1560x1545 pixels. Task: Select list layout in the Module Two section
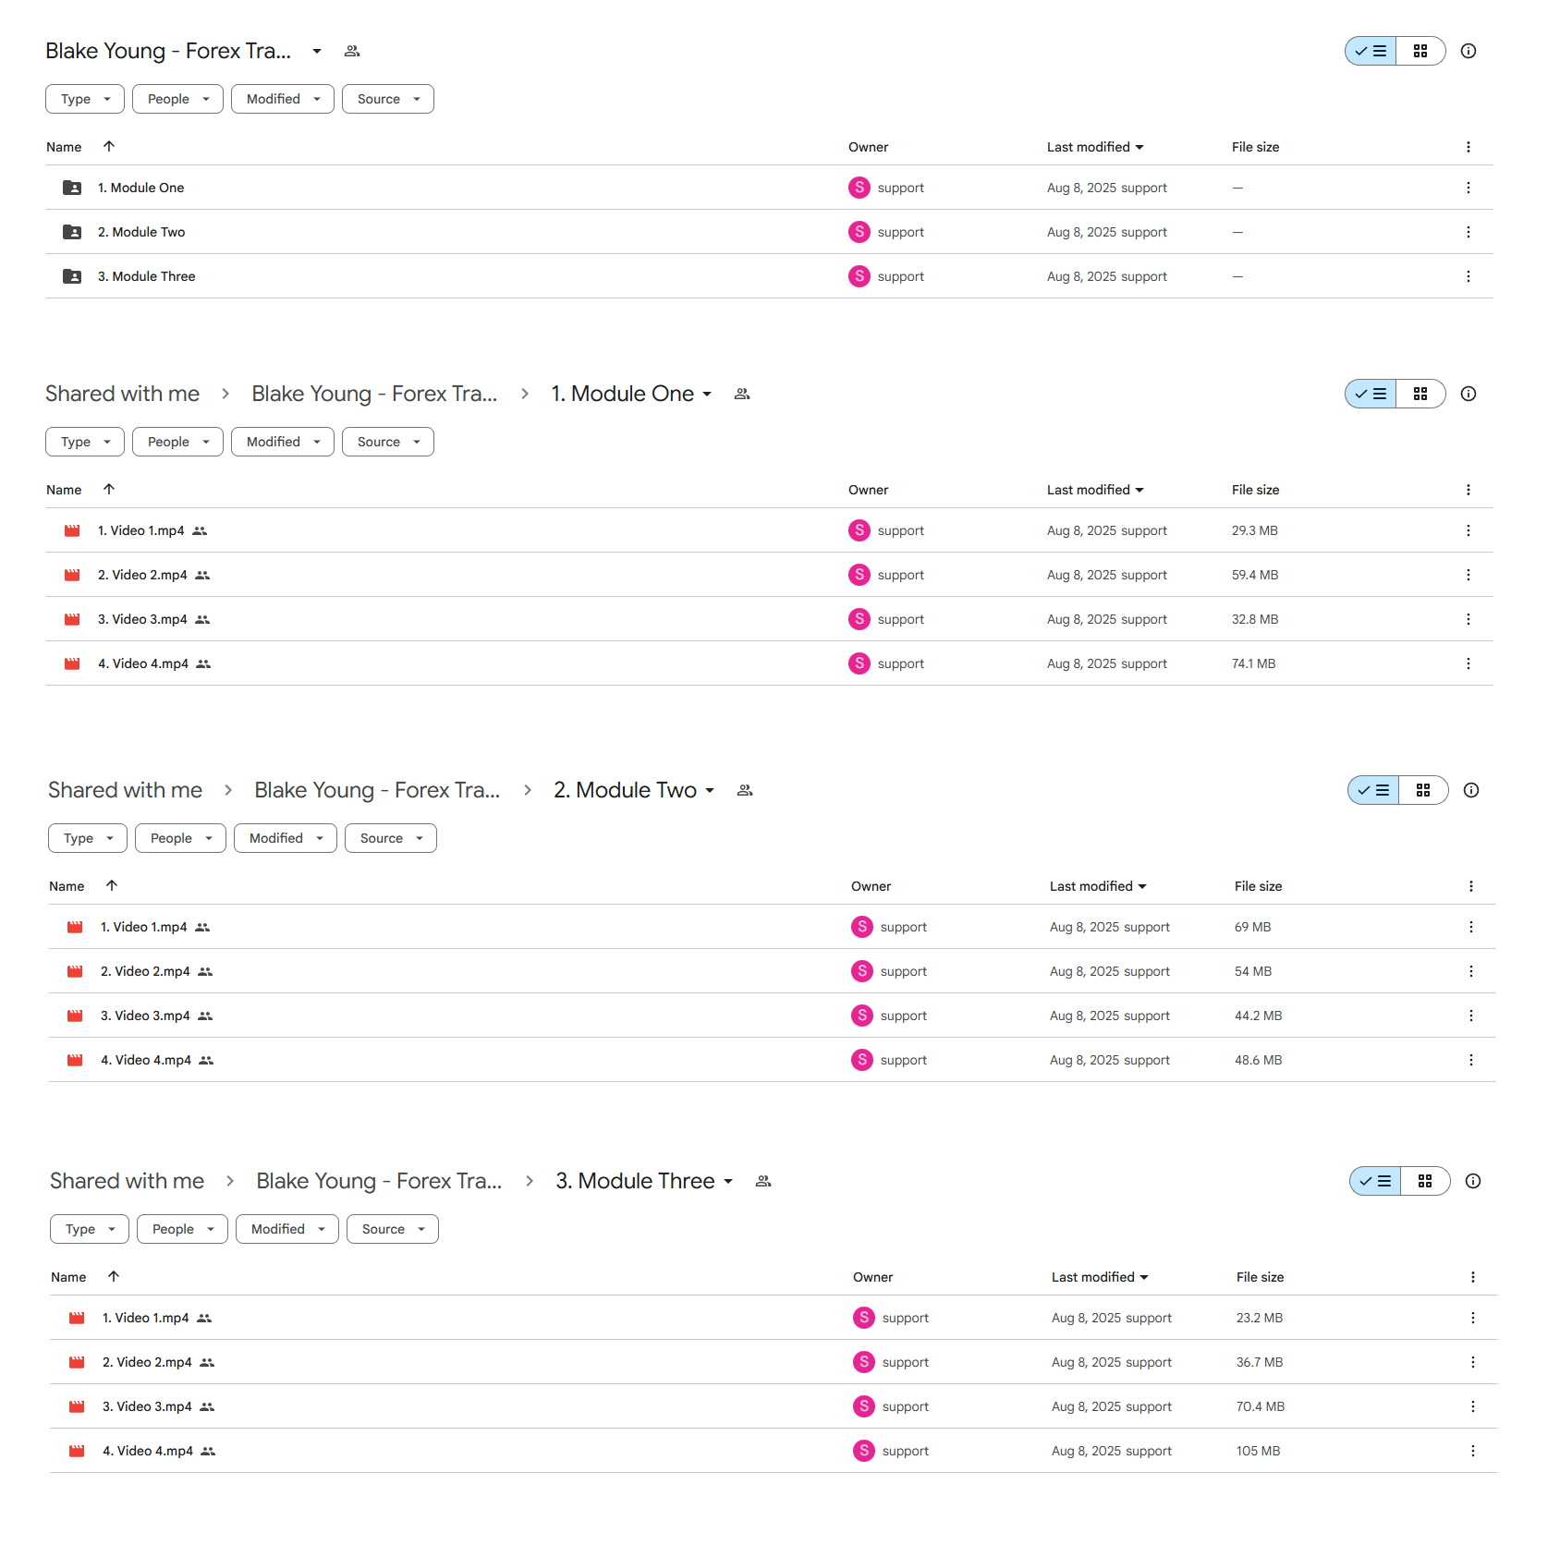1373,790
